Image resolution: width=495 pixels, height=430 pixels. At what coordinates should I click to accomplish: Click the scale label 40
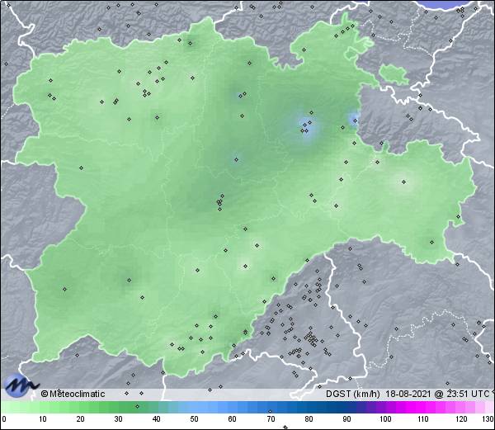coord(156,419)
